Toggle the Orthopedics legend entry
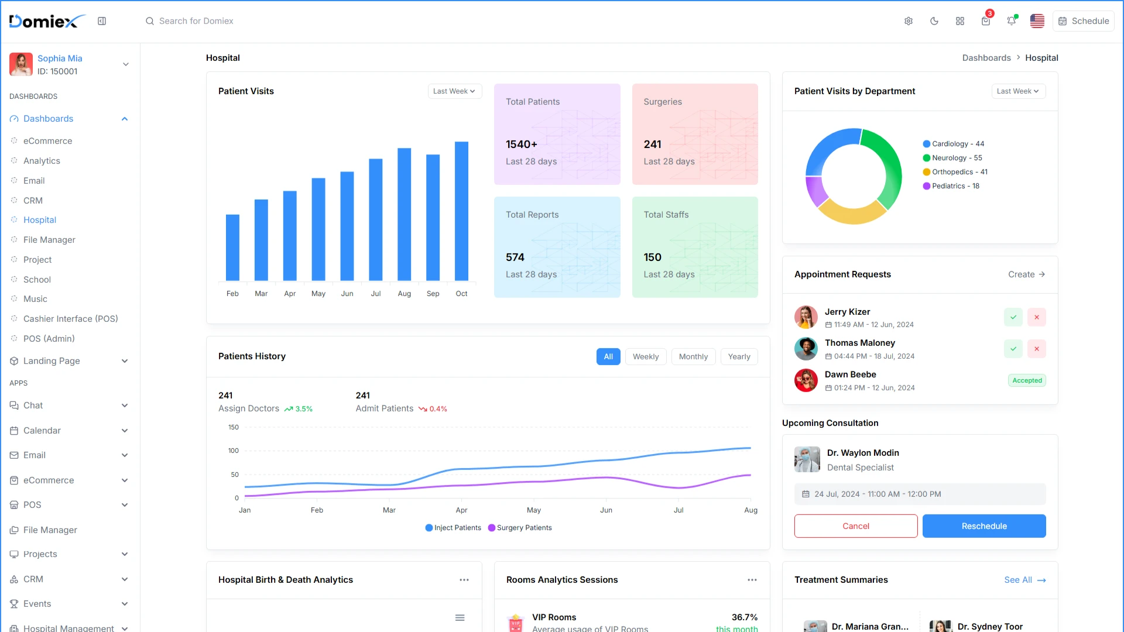 [x=955, y=172]
